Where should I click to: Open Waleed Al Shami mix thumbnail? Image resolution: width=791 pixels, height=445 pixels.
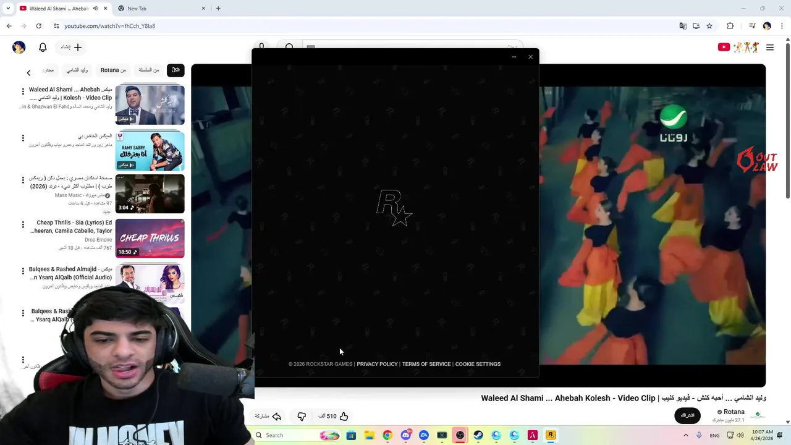point(150,105)
